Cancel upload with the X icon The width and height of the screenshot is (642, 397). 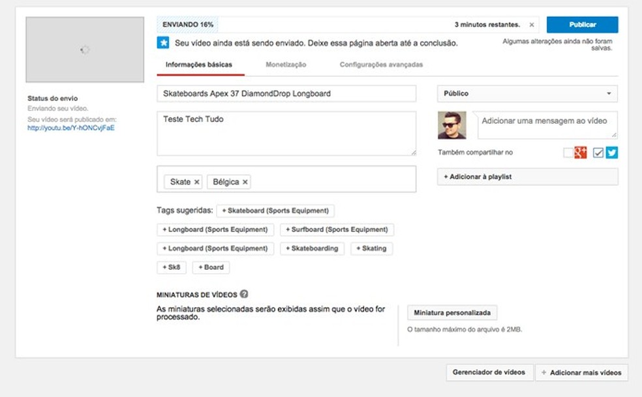(532, 25)
